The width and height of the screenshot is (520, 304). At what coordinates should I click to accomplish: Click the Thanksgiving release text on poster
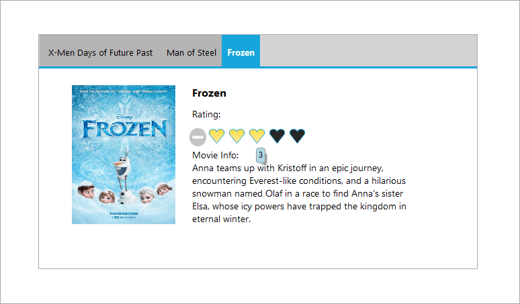(124, 213)
